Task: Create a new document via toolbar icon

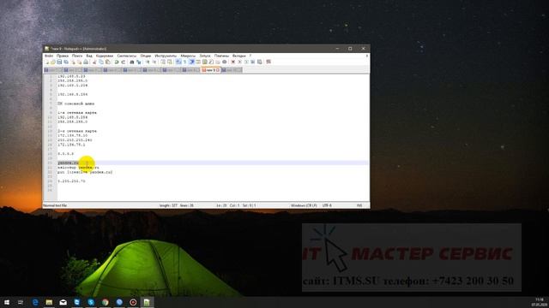Action: coord(47,62)
